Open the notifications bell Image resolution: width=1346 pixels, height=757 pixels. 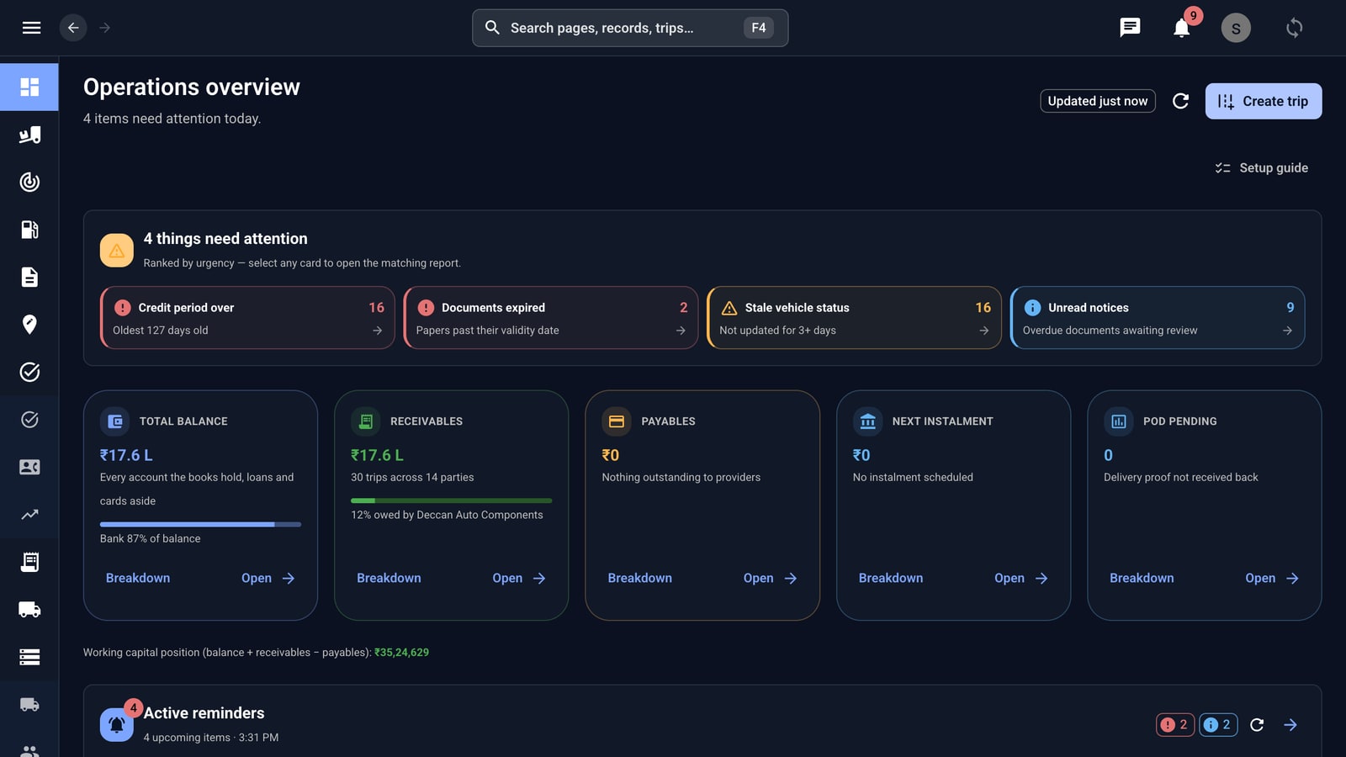(1181, 29)
